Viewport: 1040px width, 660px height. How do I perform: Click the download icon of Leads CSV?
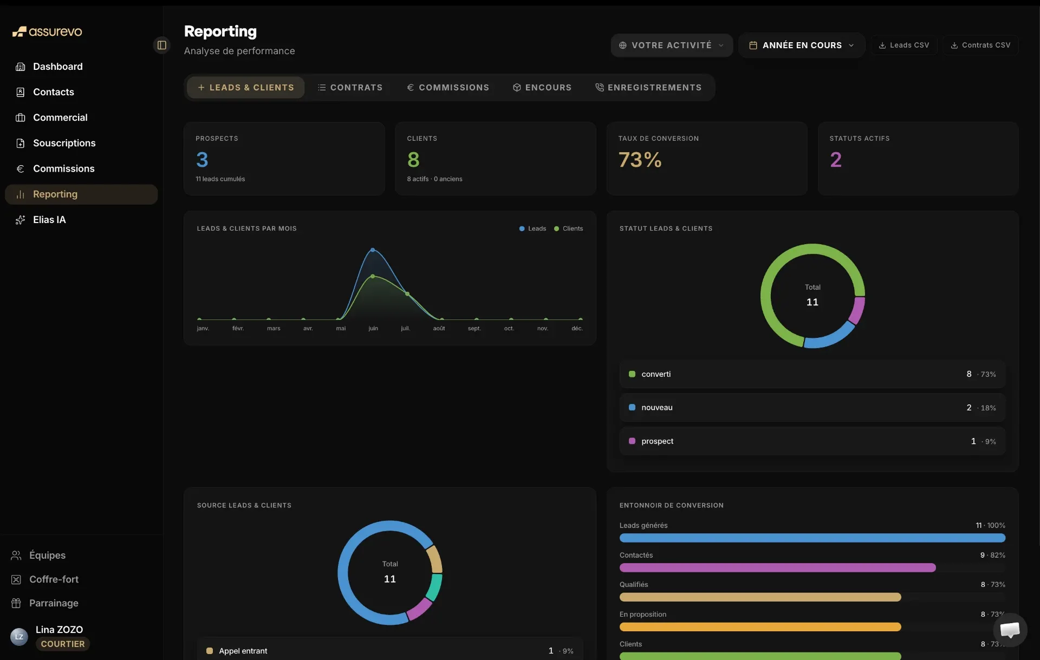pos(882,45)
